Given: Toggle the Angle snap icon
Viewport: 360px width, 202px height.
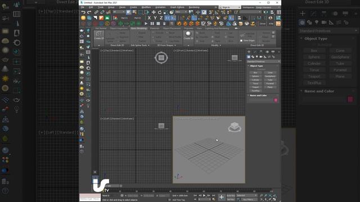Looking at the screenshot, I should 217,12.
